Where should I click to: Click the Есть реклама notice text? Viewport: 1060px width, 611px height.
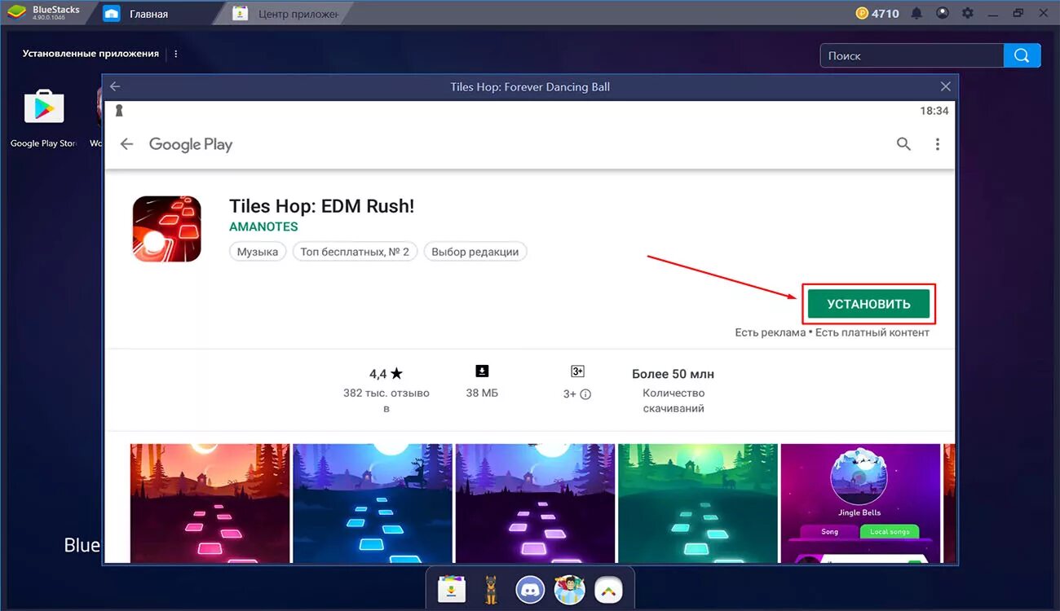pyautogui.click(x=770, y=332)
